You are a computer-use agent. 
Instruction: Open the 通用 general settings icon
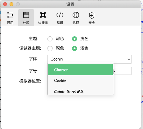click(x=10, y=15)
